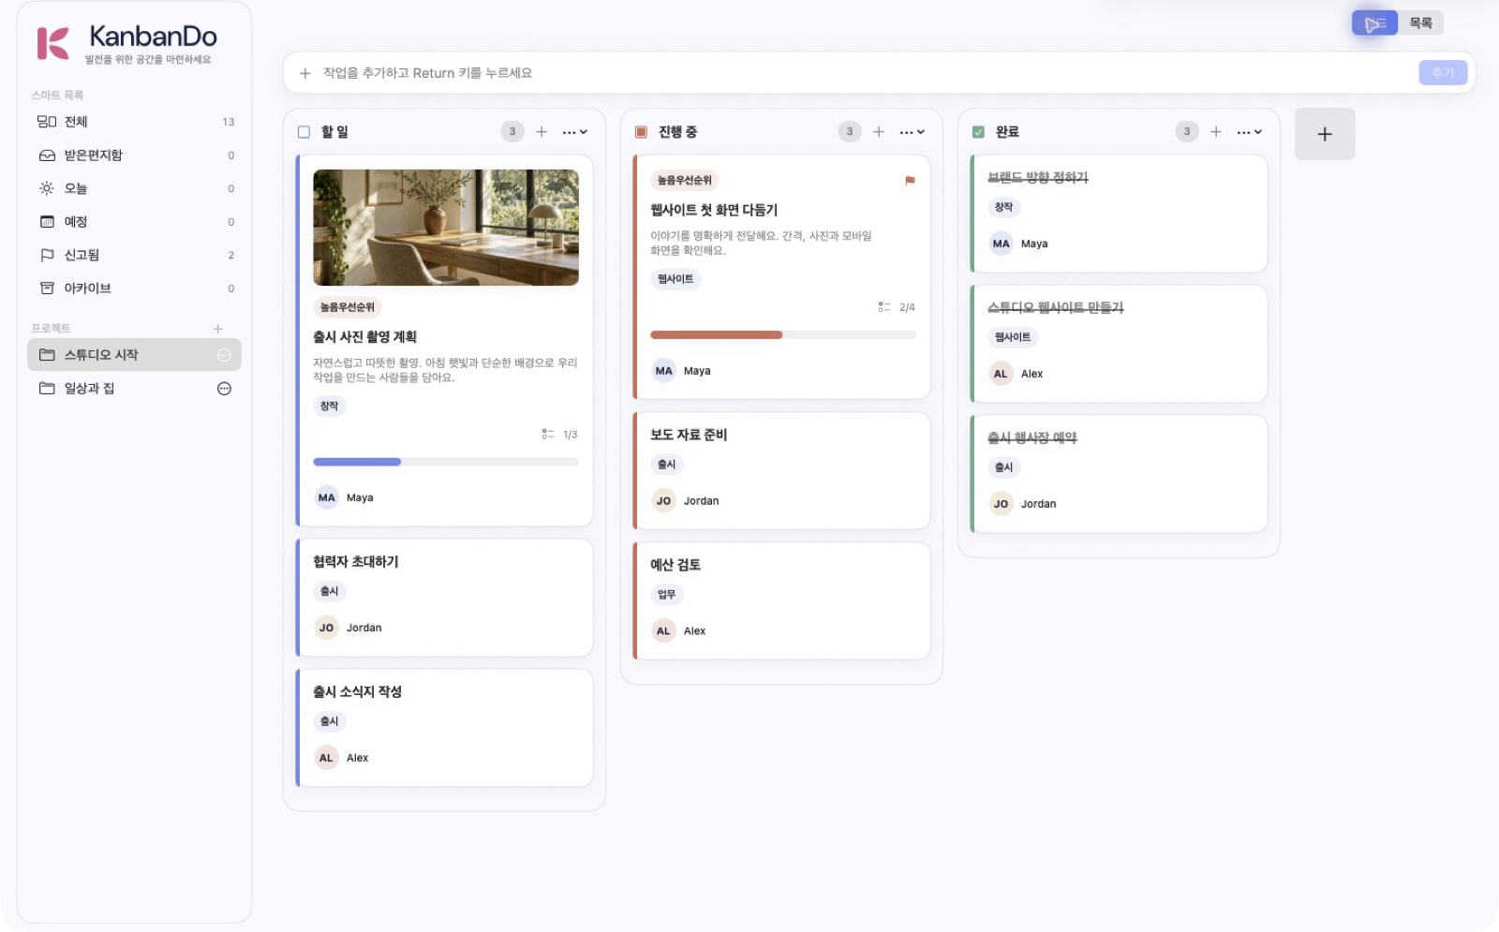Expand 진행 중 column options menu
The image size is (1499, 932).
point(913,132)
